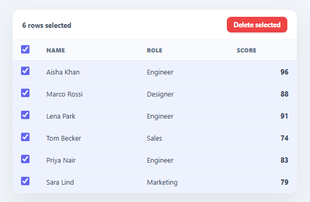Viewport: 310px width, 202px height.
Task: Click the Designer role cell
Action: 160,94
